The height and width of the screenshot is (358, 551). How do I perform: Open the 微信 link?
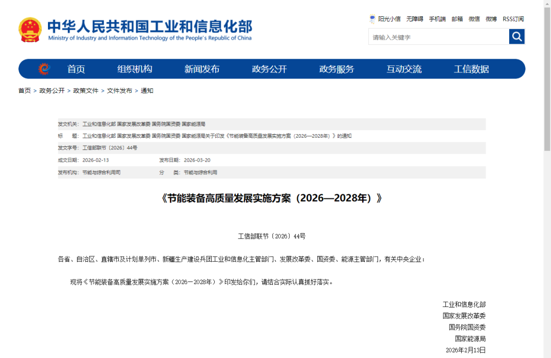474,19
